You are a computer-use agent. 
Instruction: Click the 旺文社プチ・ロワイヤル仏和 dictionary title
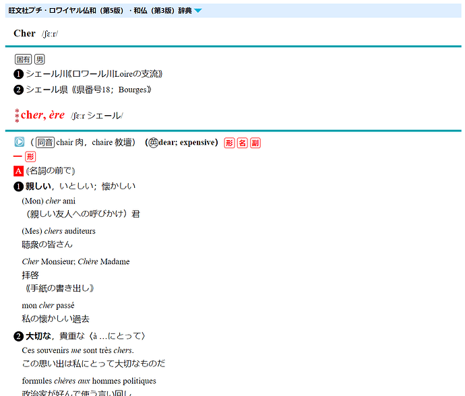click(x=100, y=11)
